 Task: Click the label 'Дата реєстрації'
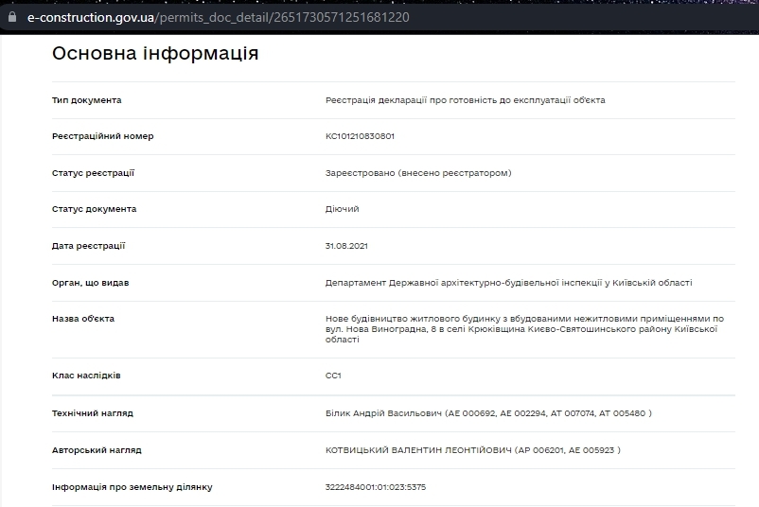[88, 246]
